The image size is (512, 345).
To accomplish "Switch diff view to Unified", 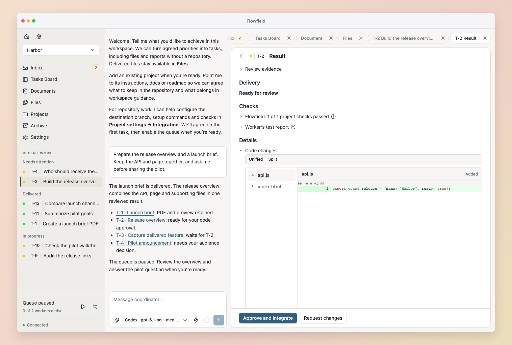I will tap(256, 159).
